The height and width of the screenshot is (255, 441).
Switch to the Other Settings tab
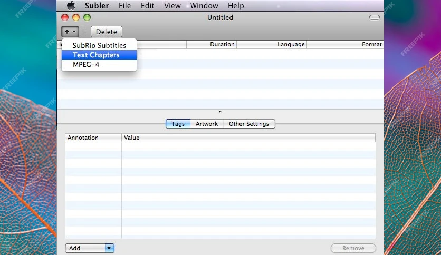tap(249, 124)
